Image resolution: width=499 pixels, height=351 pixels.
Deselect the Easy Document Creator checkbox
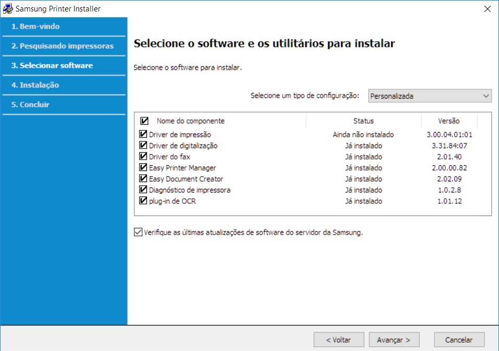click(x=143, y=179)
